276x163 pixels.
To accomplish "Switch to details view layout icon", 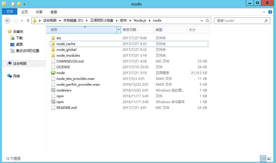I will click(263, 159).
